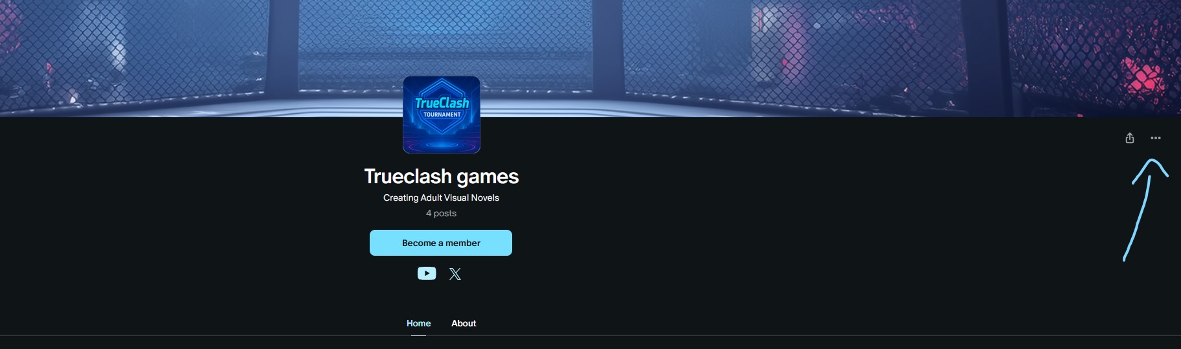This screenshot has height=349, width=1181.
Task: Click the underline beneath the Home tab
Action: (x=419, y=335)
